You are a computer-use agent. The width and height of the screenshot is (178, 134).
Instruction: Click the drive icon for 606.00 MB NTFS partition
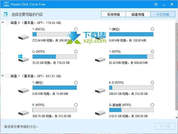(100, 60)
